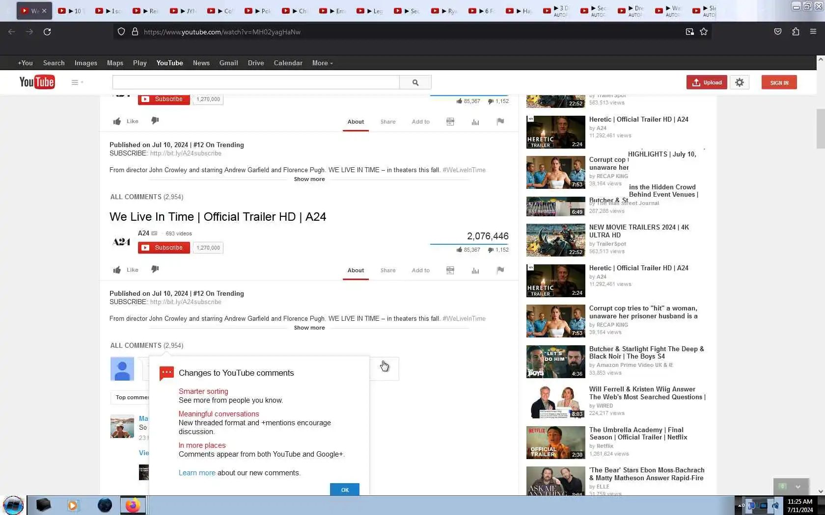Image resolution: width=825 pixels, height=515 pixels.
Task: Open the Netflix Official Trailer thumbnail showing 2:30
Action: pos(555,443)
